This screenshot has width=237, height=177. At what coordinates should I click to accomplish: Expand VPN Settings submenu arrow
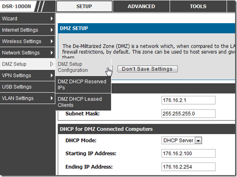coord(52,76)
